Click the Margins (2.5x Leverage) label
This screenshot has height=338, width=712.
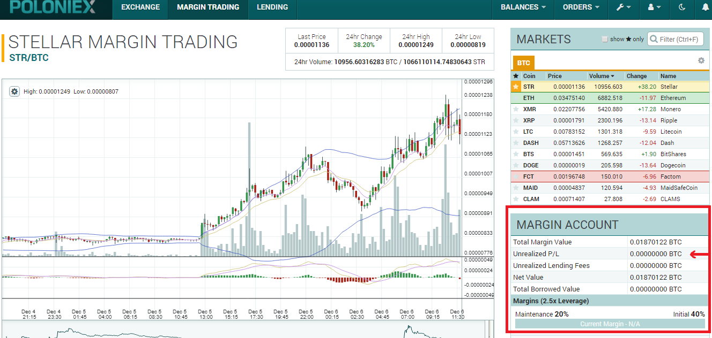(x=551, y=301)
